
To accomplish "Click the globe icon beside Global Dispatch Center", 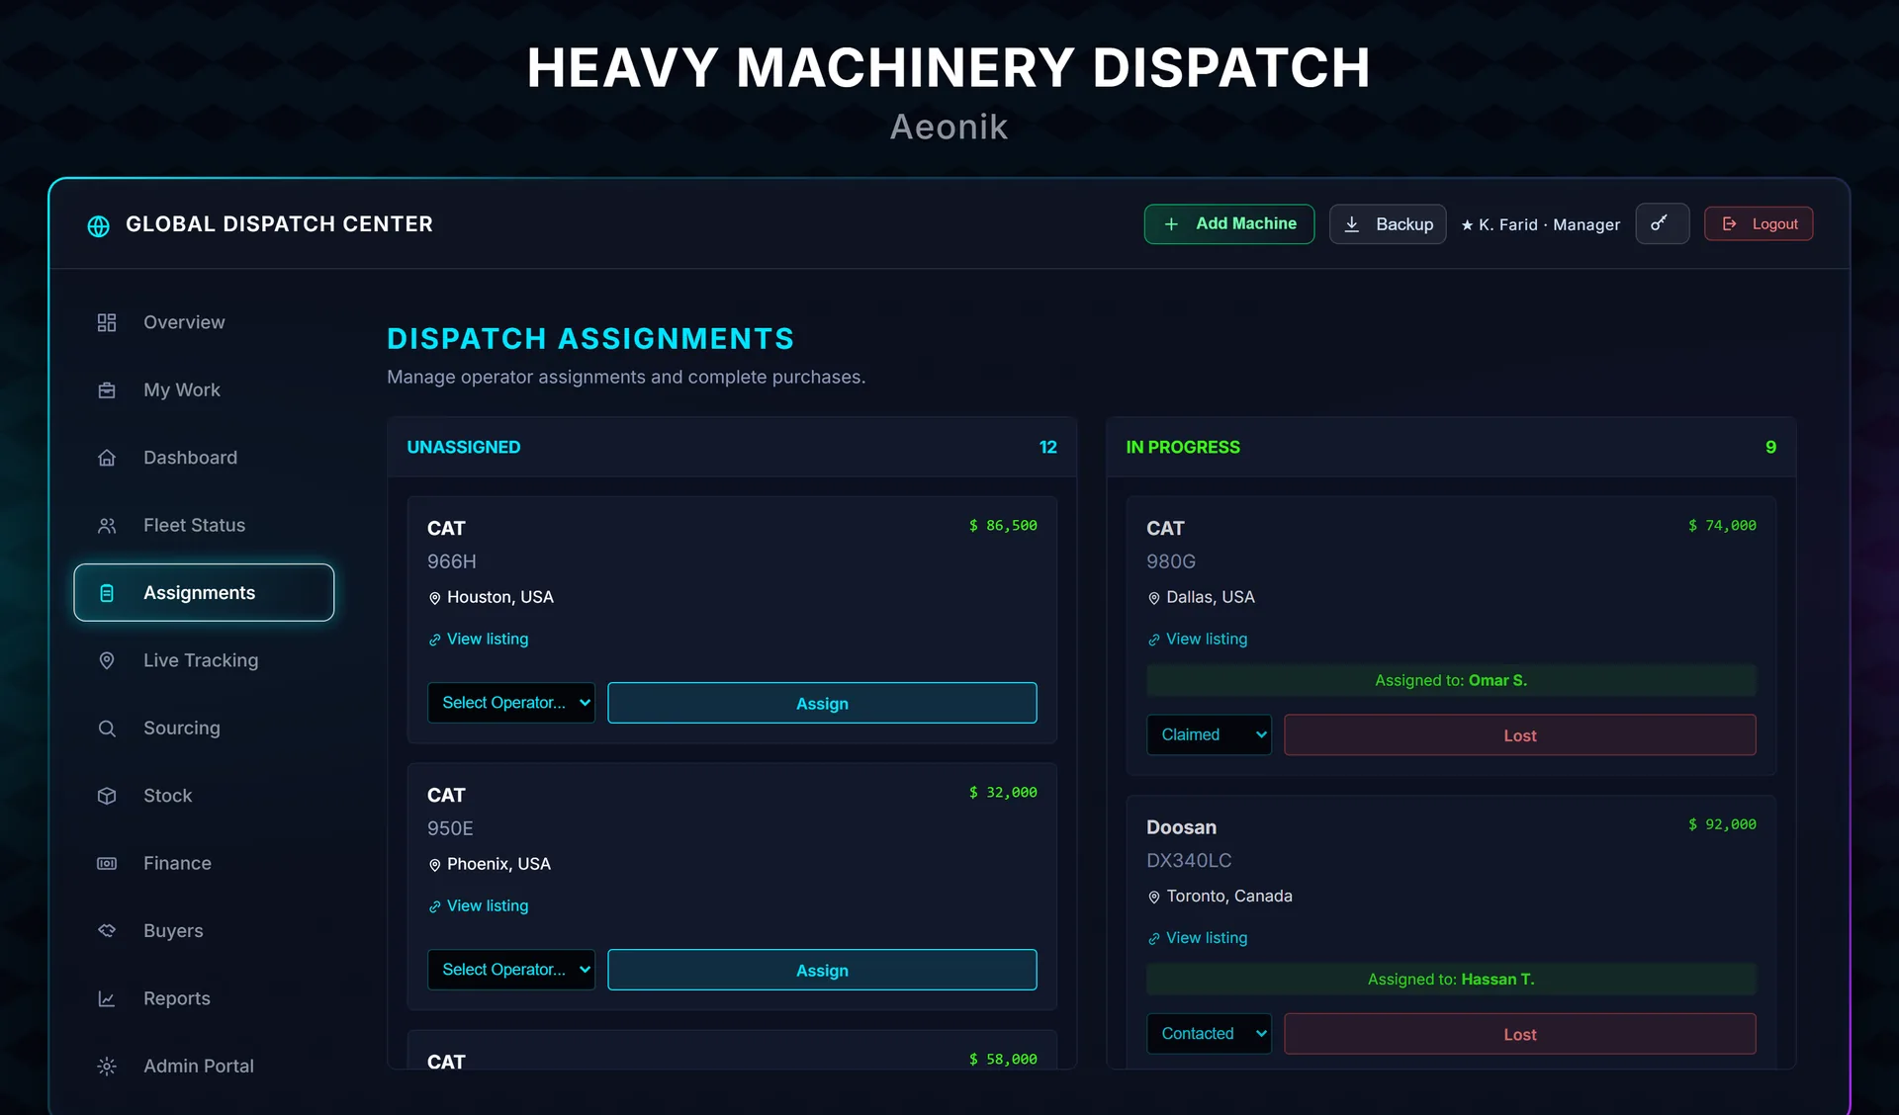I will pyautogui.click(x=98, y=225).
